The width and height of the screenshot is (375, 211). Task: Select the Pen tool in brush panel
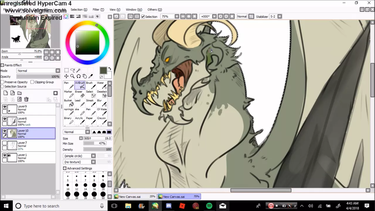pos(69,85)
